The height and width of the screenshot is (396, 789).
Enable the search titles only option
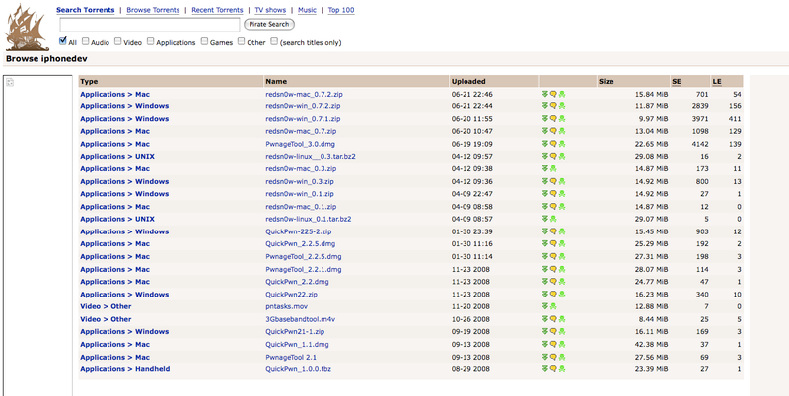coord(274,41)
